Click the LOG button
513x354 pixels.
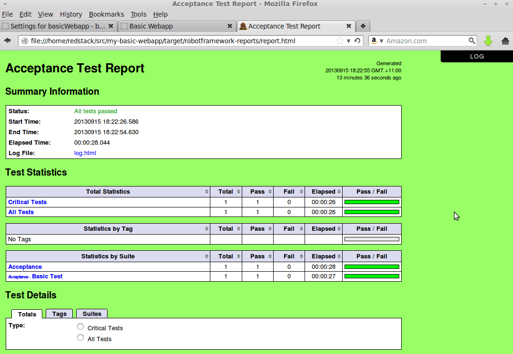tap(476, 56)
